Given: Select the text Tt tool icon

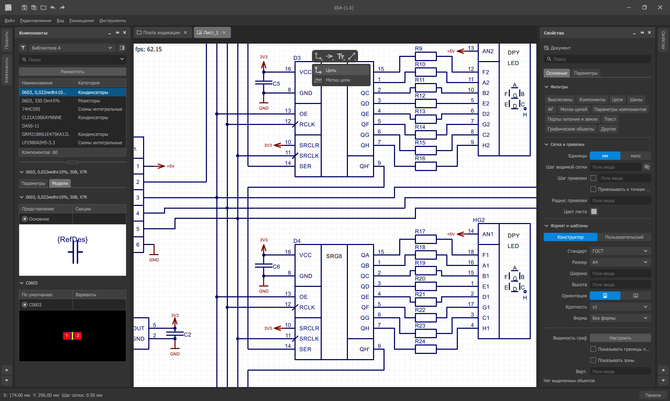Looking at the screenshot, I should (x=341, y=56).
